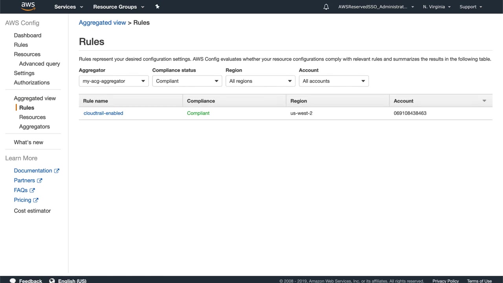Click external link icon beside Partners

tap(39, 180)
